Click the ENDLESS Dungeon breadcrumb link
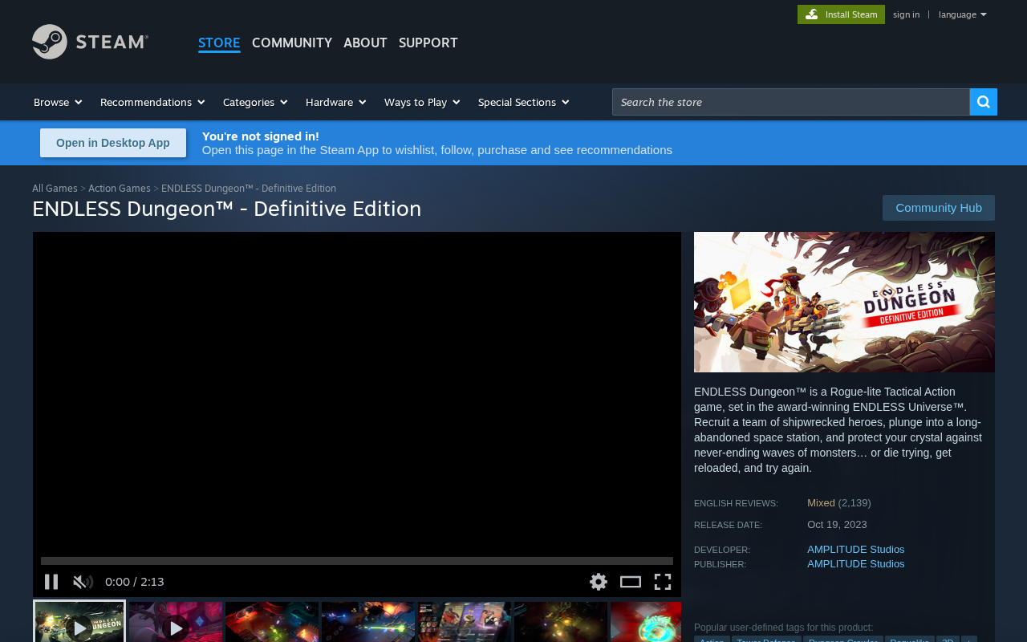Screen dimensions: 1027x642 click(249, 189)
